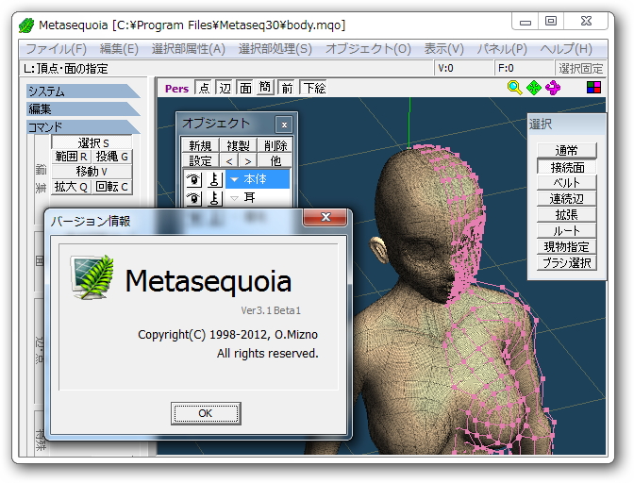
Task: Toggle 下絵 background image button
Action: [313, 88]
